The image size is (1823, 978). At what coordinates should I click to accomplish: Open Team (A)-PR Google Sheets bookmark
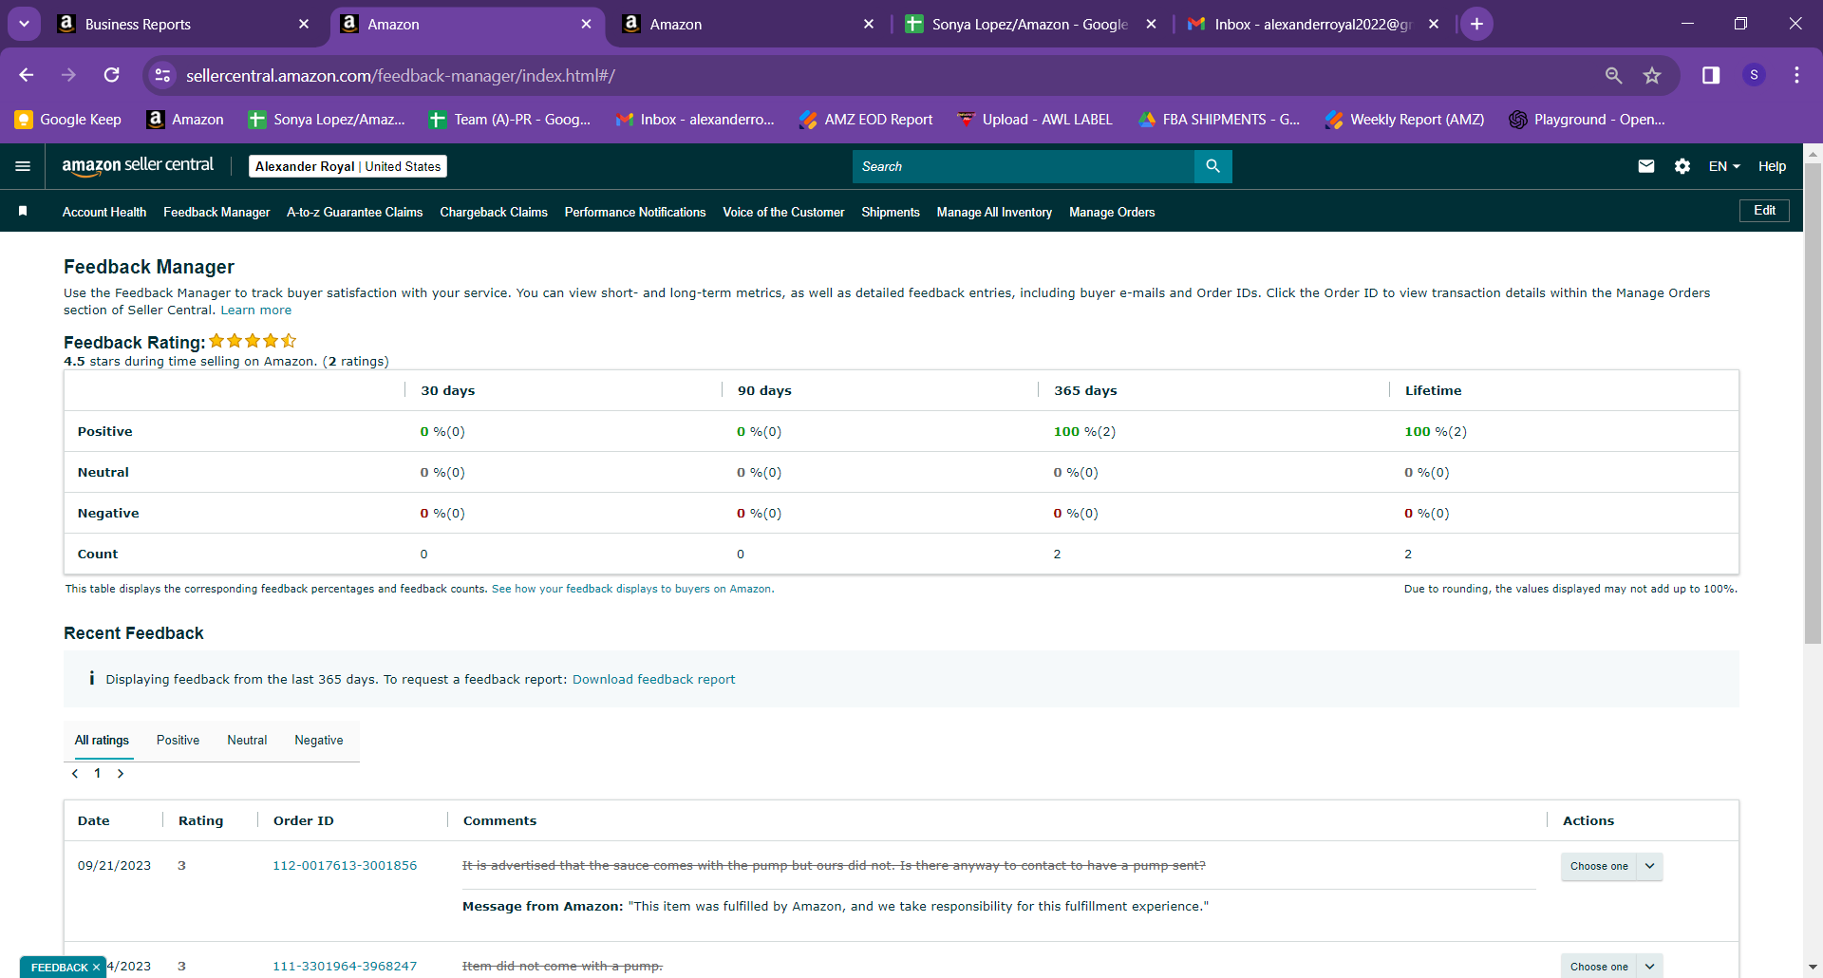coord(509,120)
